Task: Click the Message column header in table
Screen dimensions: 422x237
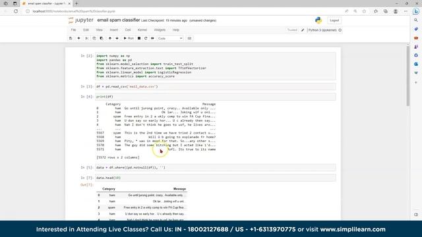Action: click(179, 189)
